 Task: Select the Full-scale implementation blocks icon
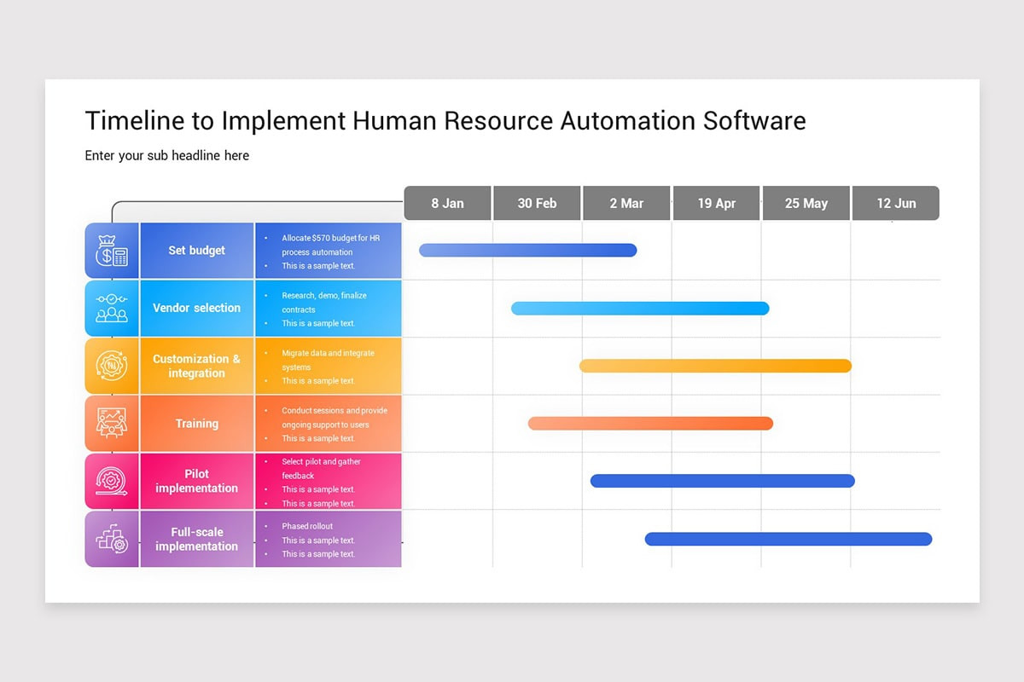tap(111, 539)
